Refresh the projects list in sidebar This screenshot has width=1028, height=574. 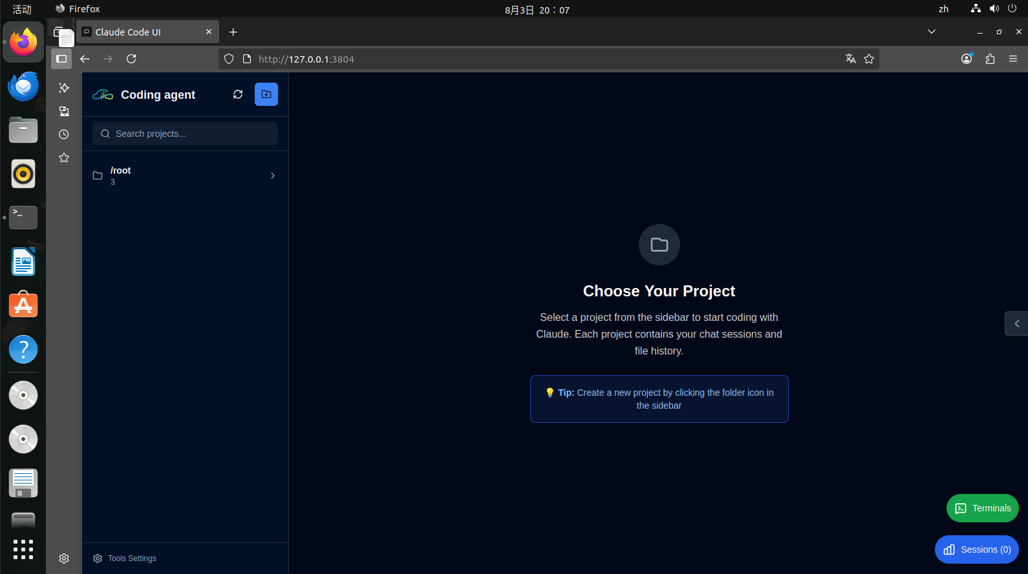tap(238, 94)
